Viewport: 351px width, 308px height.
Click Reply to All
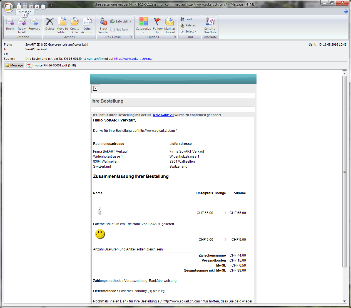pyautogui.click(x=22, y=26)
